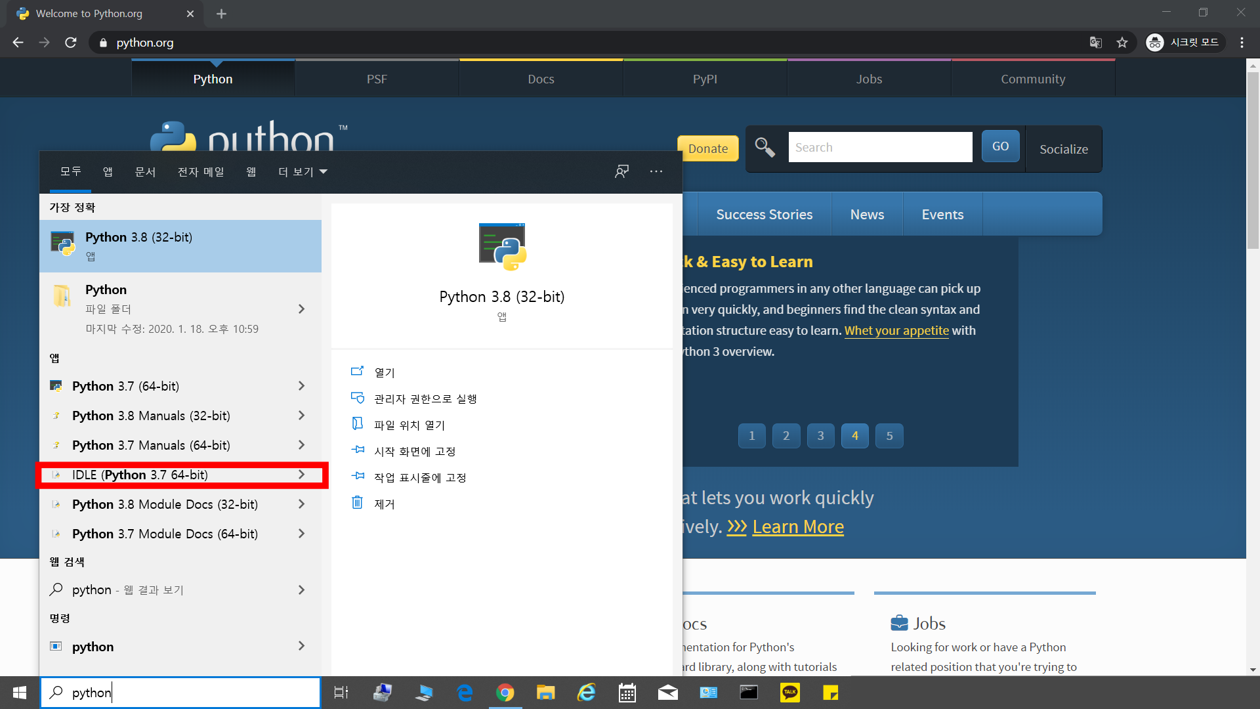Image resolution: width=1260 pixels, height=709 pixels.
Task: Click the python.org Search text field
Action: pyautogui.click(x=880, y=147)
